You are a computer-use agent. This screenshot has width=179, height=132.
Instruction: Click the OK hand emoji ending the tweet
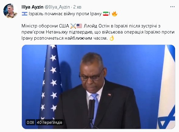112,38
